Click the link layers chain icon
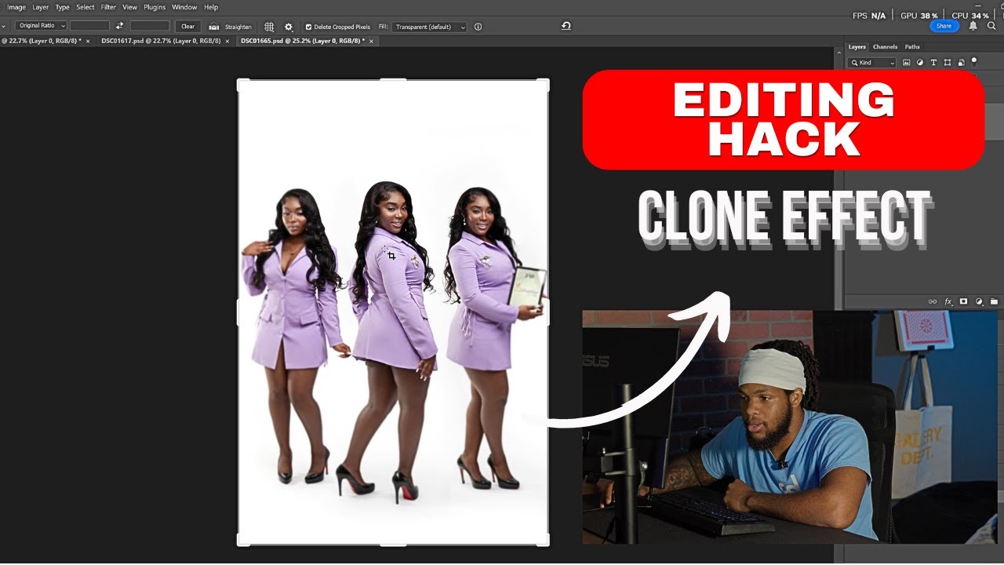This screenshot has height=565, width=1004. pos(933,301)
